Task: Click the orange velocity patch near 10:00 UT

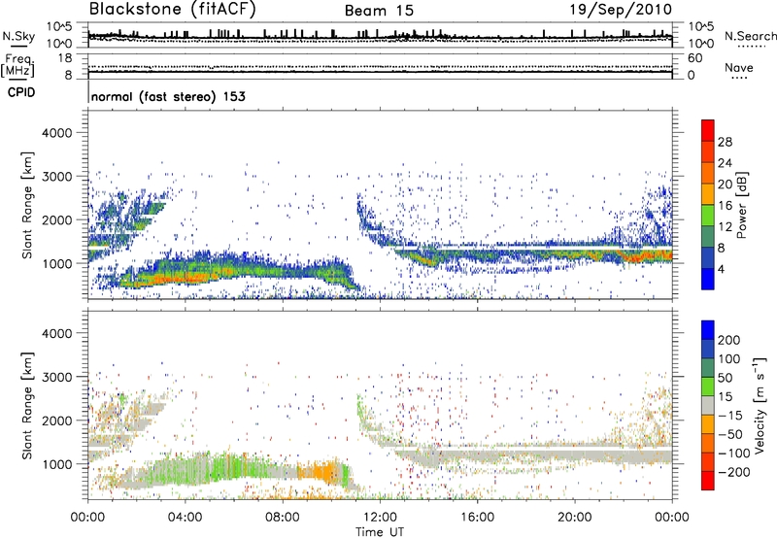Action: [322, 471]
